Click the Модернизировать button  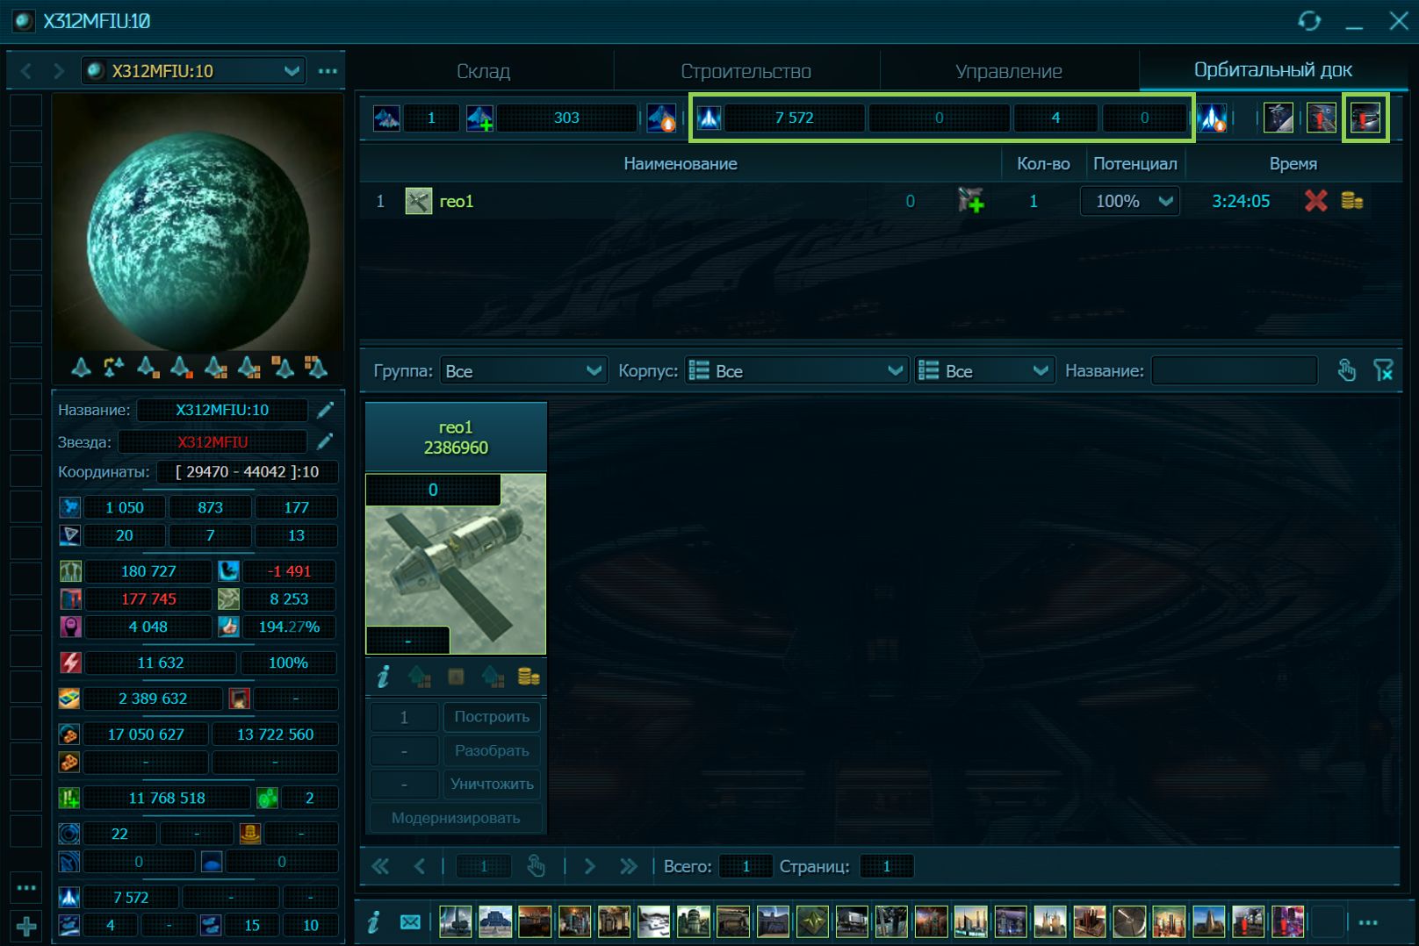click(455, 818)
